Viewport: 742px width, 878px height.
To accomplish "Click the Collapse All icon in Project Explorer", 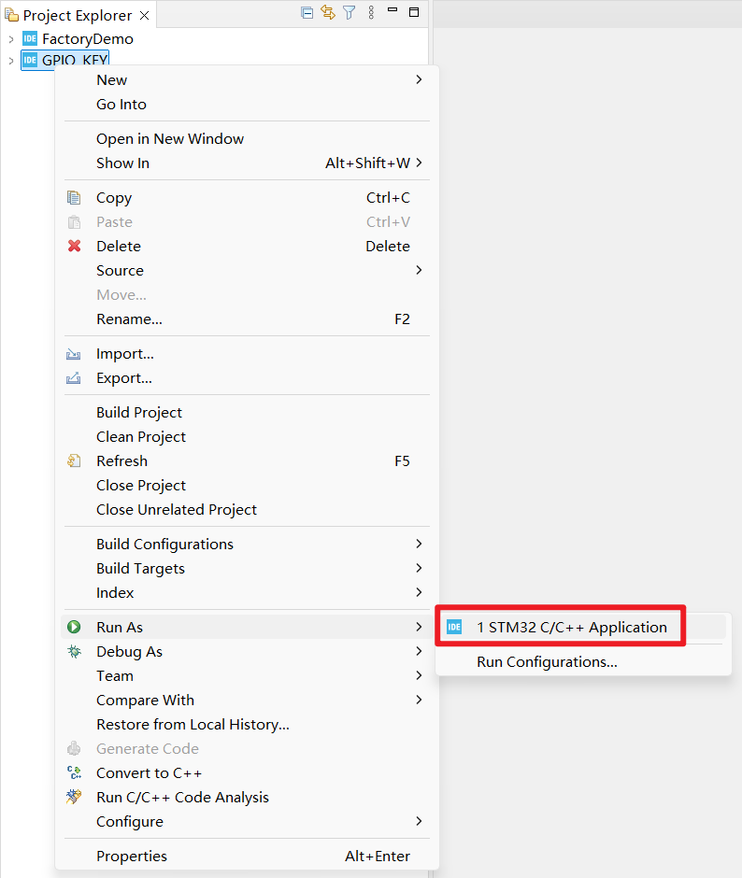I will (x=307, y=13).
